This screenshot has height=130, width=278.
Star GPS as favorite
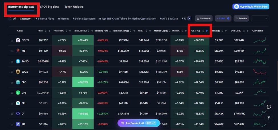[x=12, y=93]
